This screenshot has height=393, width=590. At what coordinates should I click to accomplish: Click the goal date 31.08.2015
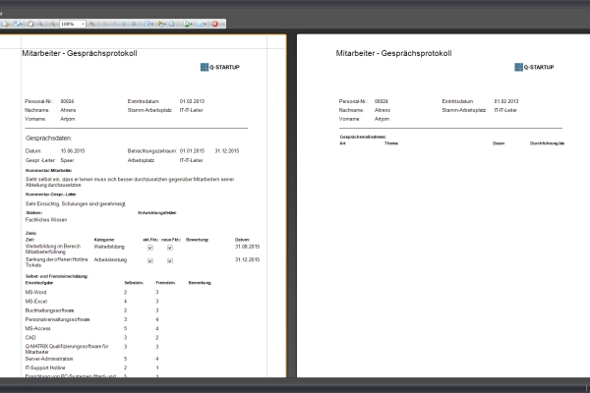pos(247,247)
